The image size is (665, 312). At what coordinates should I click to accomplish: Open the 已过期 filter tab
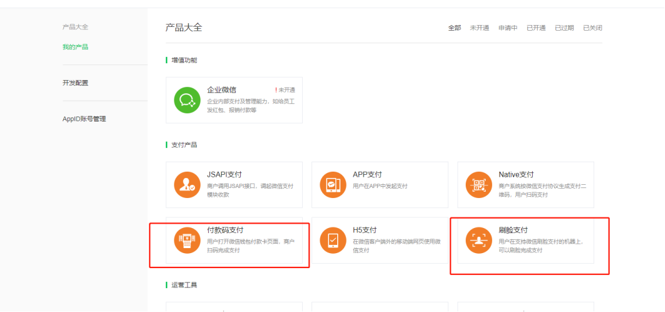pyautogui.click(x=564, y=28)
